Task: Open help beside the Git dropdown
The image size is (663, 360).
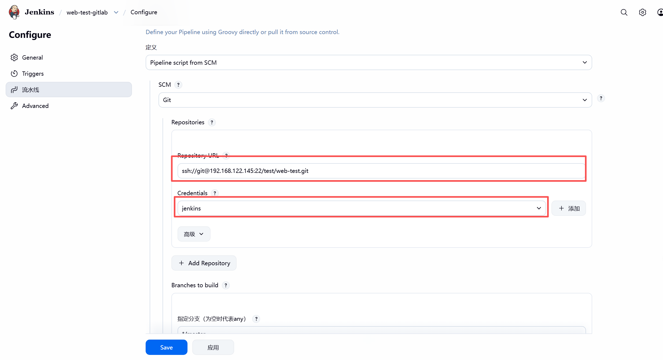Action: click(x=601, y=98)
